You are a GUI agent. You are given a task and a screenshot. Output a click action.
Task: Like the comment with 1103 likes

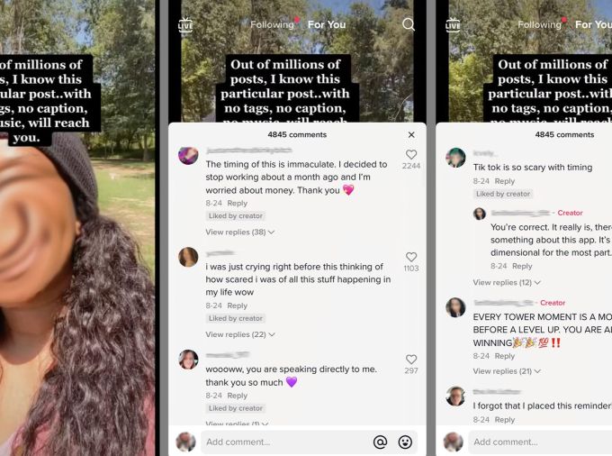click(x=411, y=257)
